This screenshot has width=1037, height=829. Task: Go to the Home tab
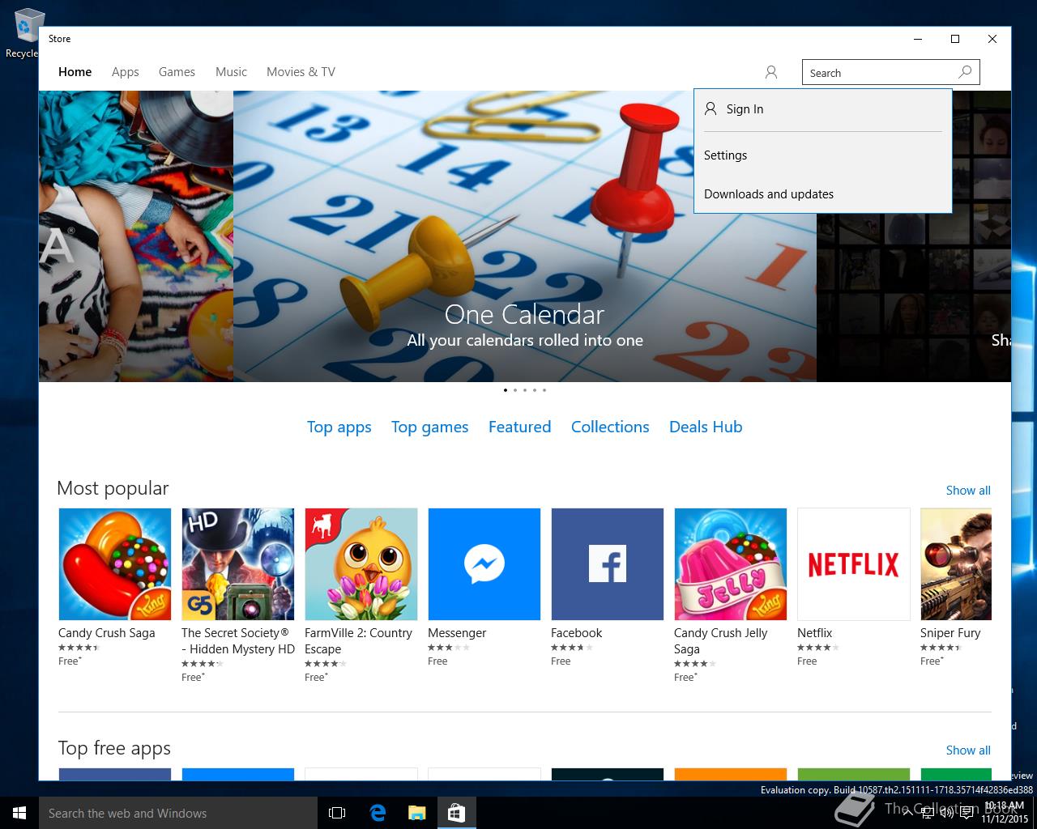[75, 72]
